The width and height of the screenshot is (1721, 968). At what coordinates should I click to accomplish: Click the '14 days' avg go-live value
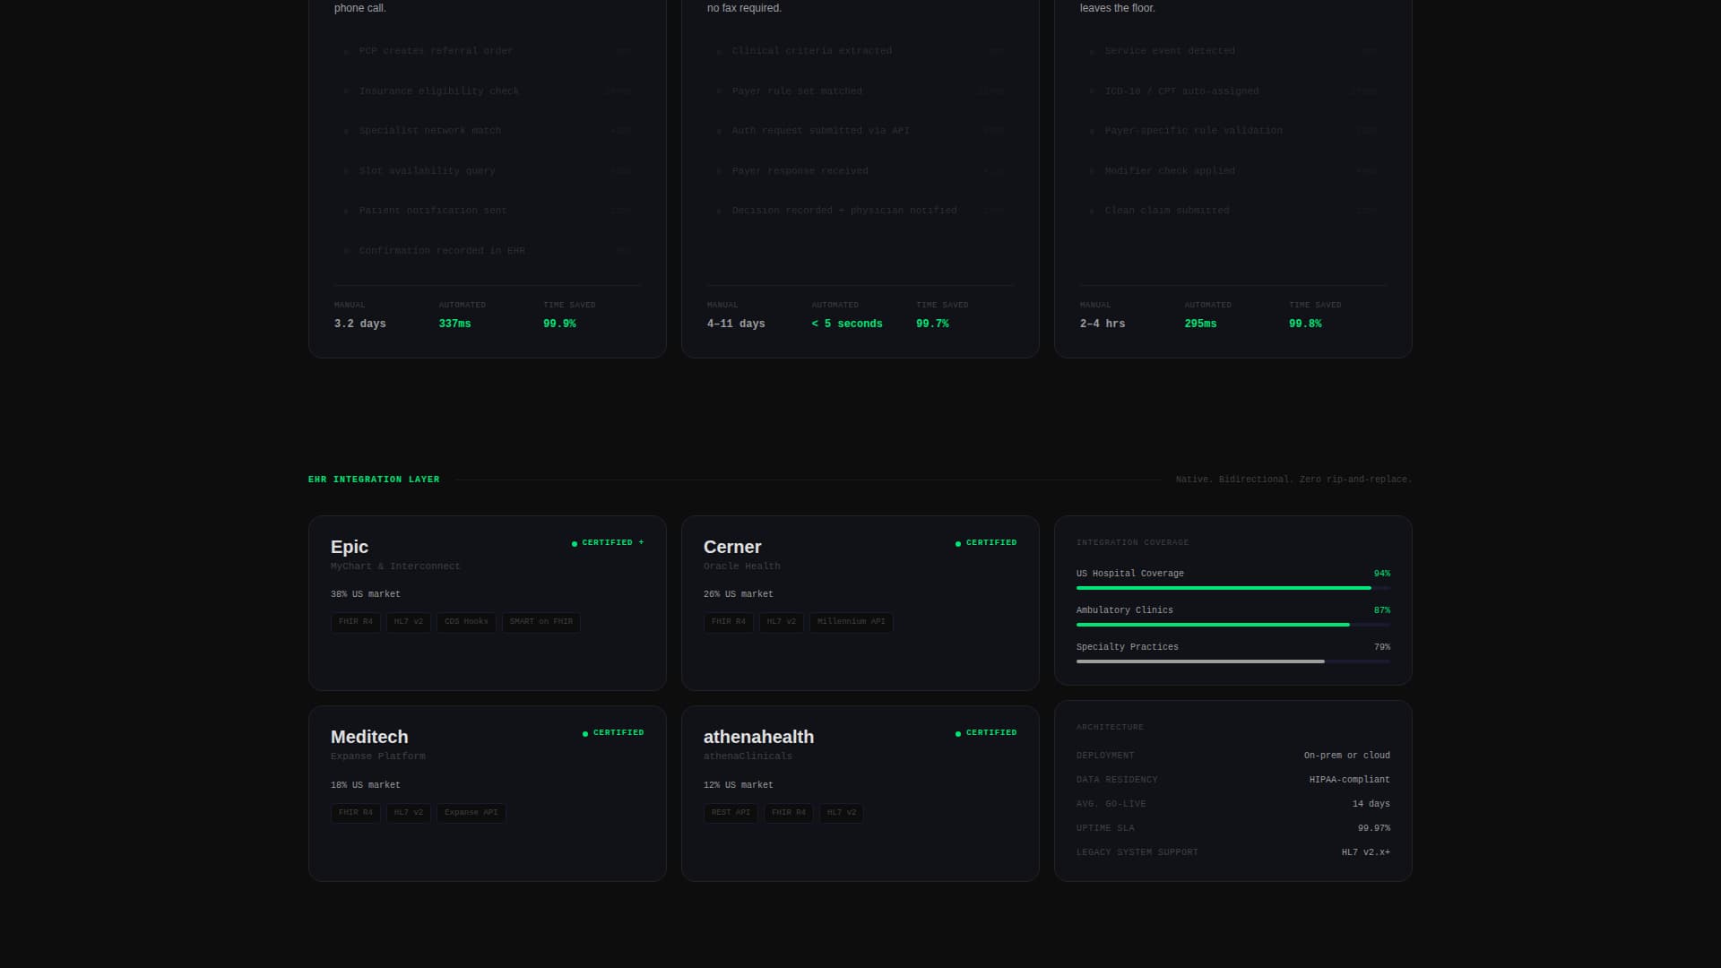tap(1371, 804)
